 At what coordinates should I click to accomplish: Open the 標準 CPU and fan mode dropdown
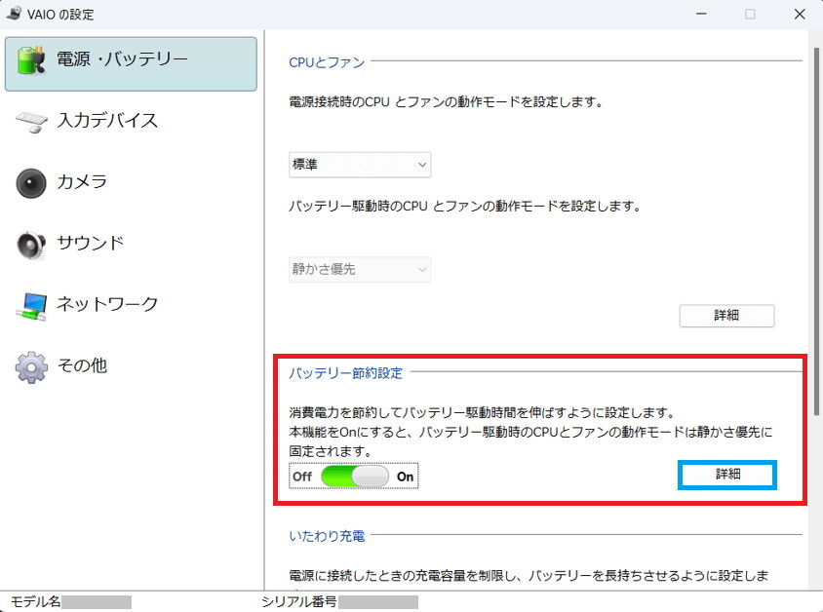(360, 165)
